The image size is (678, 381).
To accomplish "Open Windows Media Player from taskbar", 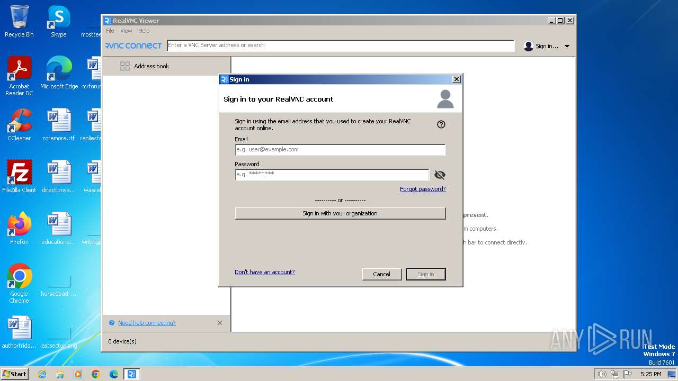I will point(78,374).
